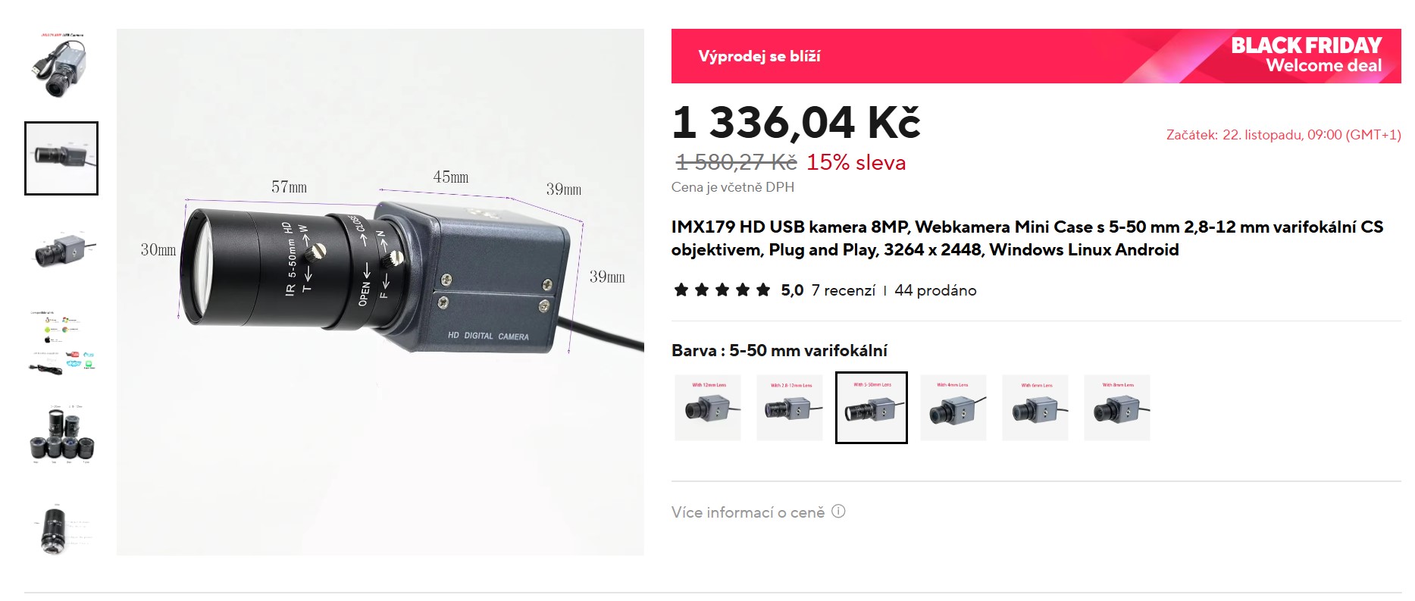The width and height of the screenshot is (1415, 601).
Task: Click the info icon beside Více informací o ceně
Action: pos(838,512)
